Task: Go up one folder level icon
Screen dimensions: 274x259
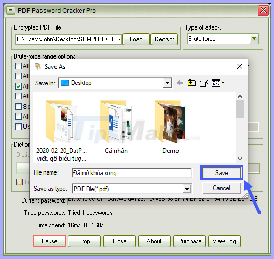Action: [x=191, y=83]
